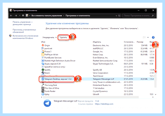Select the Uplay icon entry

tap(43, 94)
